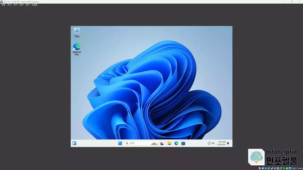Click the VirtualBox hard disk activity indicator
The width and height of the screenshot is (303, 170).
pos(260,169)
